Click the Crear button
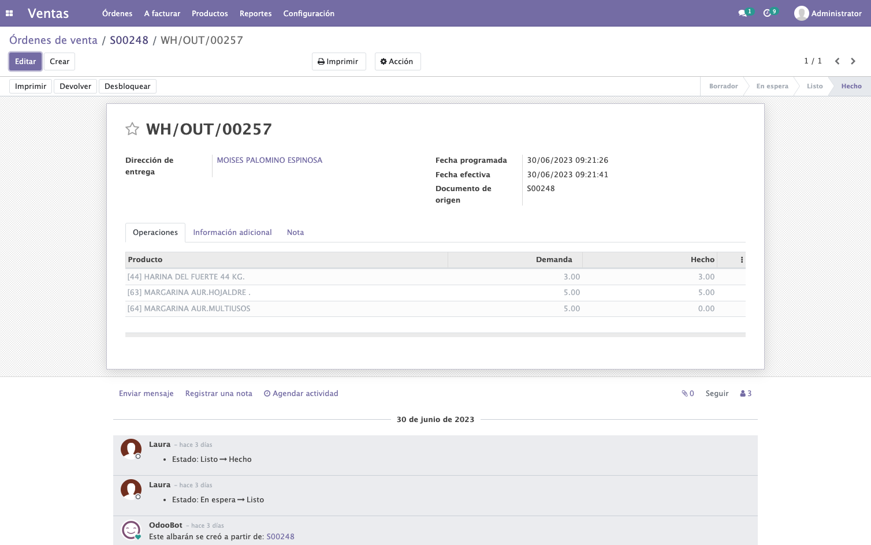871x545 pixels. tap(59, 62)
